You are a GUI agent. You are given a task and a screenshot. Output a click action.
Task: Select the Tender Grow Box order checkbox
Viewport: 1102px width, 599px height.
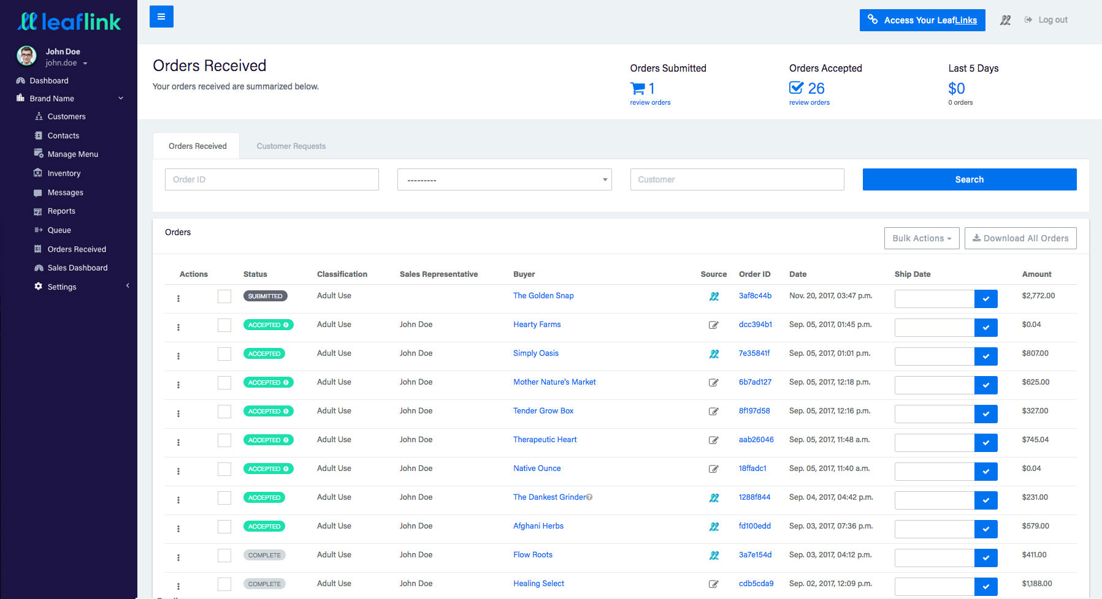pos(224,412)
